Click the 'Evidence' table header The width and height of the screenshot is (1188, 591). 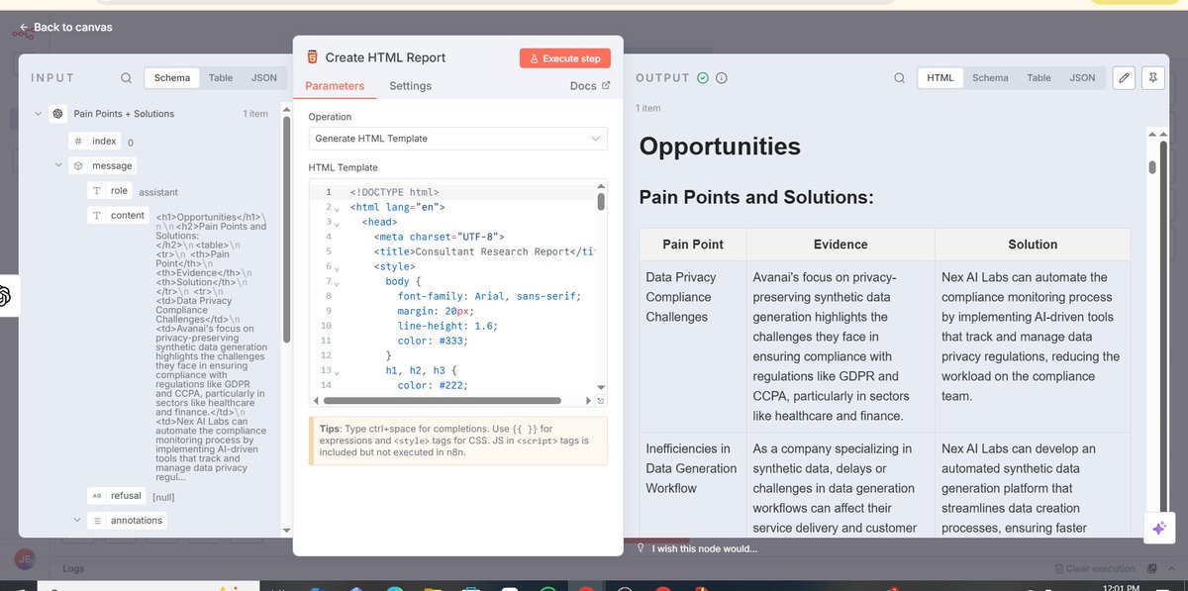(841, 245)
